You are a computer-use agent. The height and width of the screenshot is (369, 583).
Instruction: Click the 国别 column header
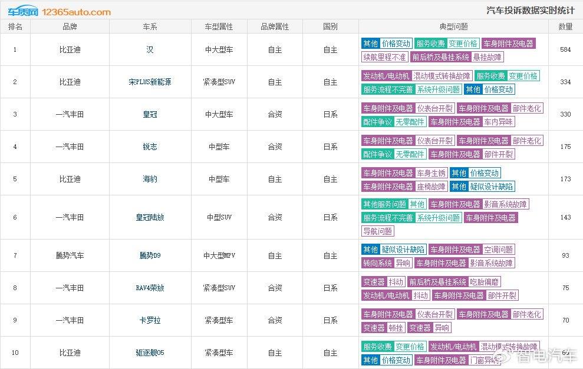(331, 26)
